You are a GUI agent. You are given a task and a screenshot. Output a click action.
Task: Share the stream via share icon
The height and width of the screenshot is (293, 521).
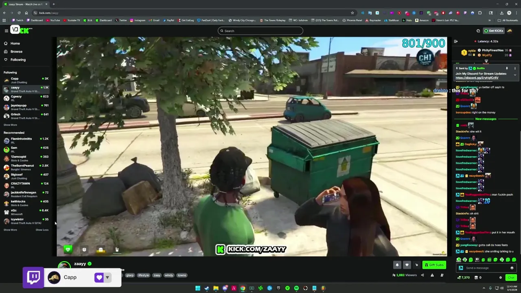422,275
